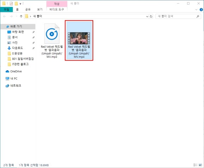This screenshot has width=204, height=168.
Task: Click the pin icon beside 바탕 화면
Action: [x=33, y=32]
